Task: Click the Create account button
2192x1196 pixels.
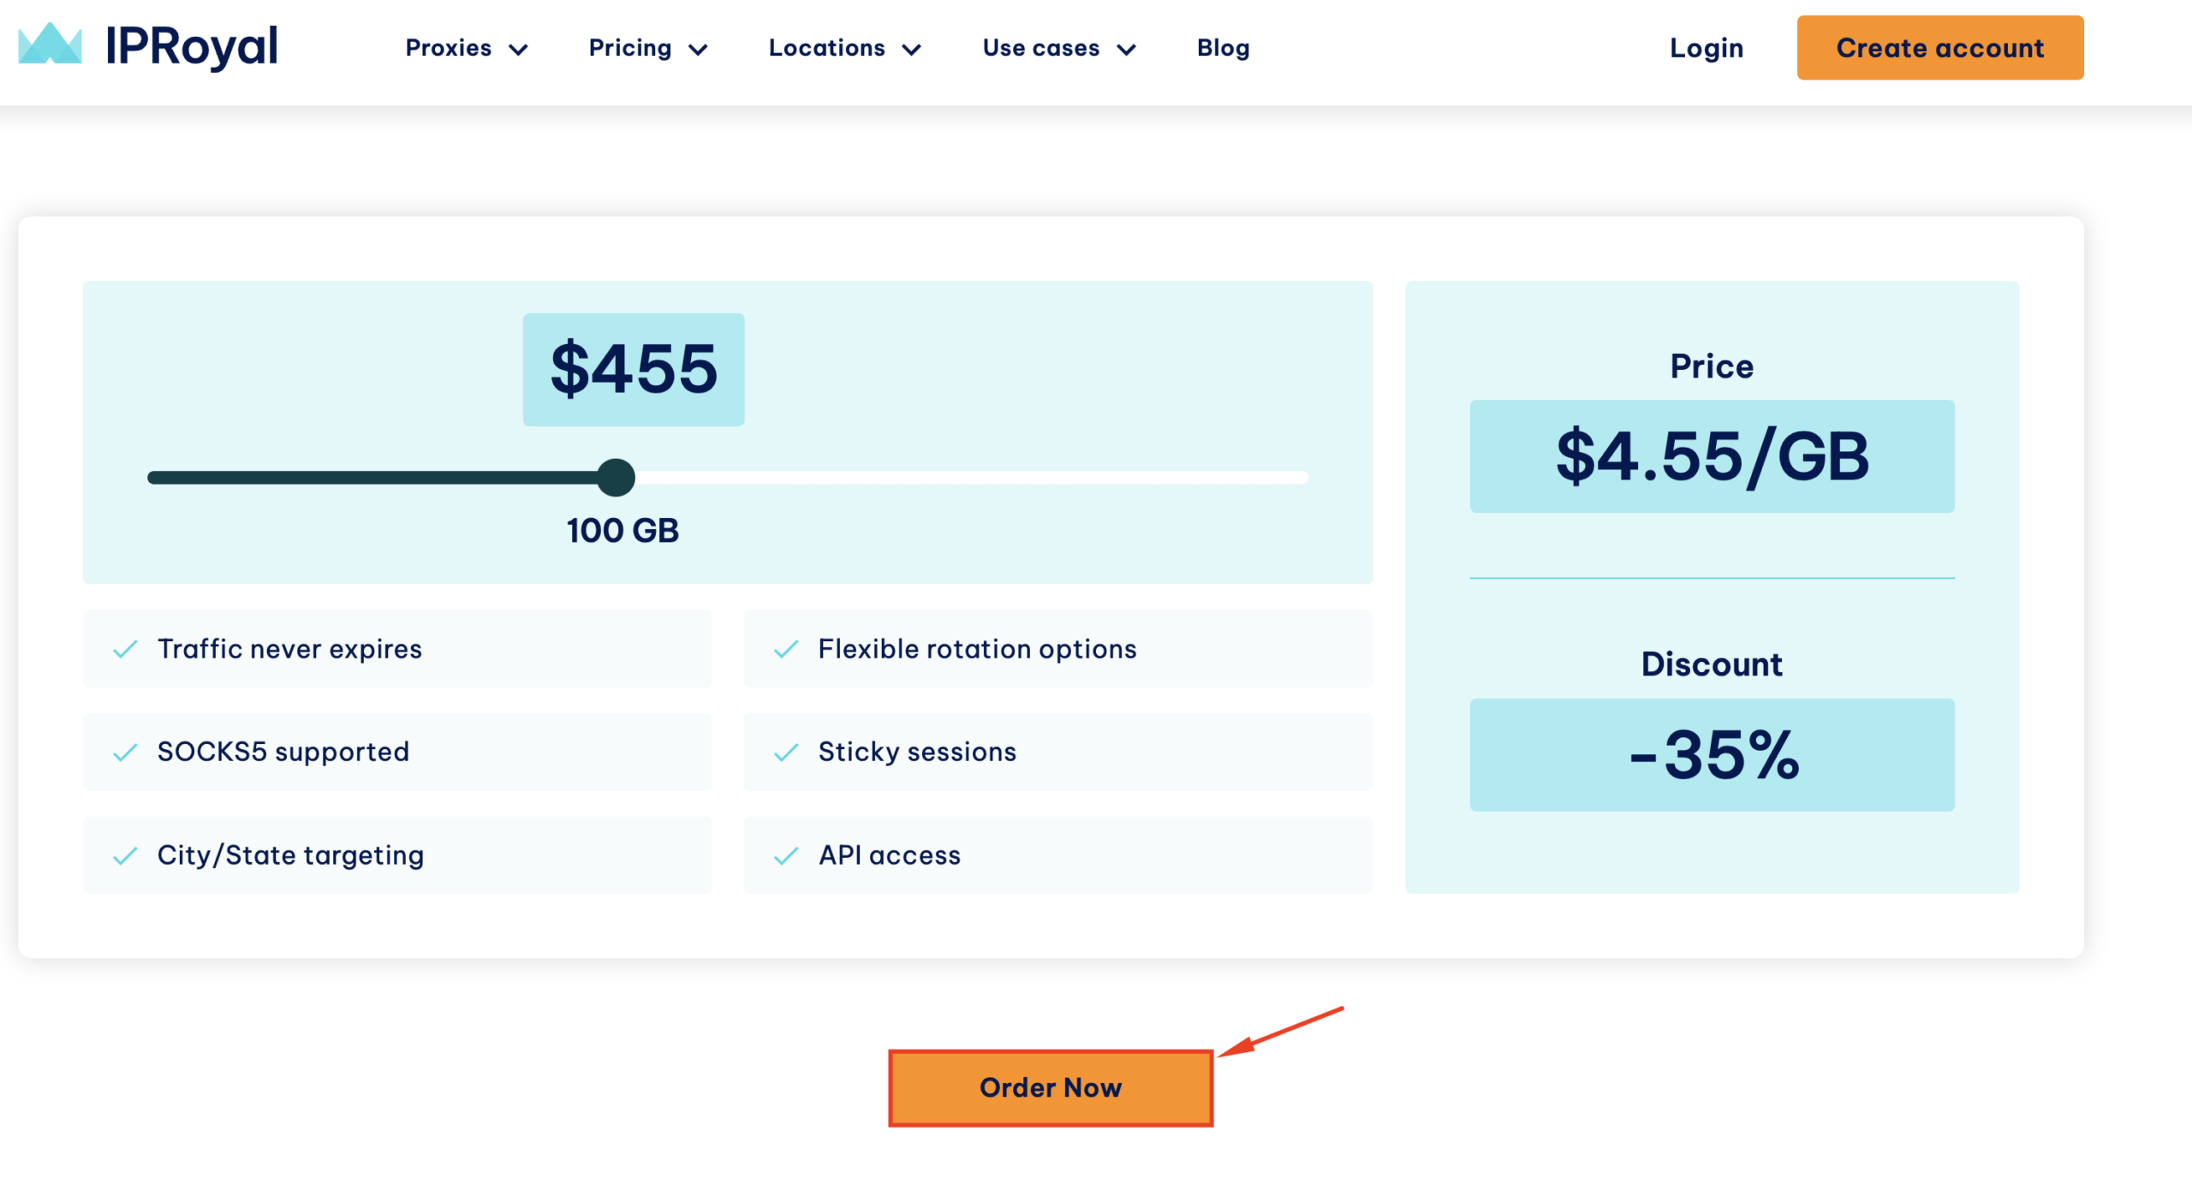Action: 1940,48
